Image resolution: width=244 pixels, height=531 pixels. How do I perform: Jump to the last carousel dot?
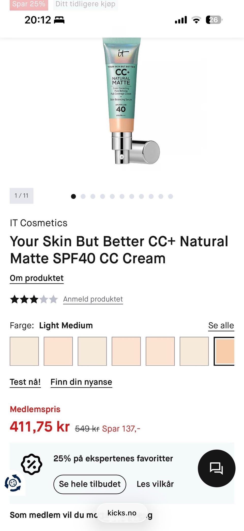(x=171, y=196)
